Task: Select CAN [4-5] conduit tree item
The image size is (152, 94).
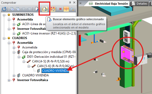Action: pos(51,61)
